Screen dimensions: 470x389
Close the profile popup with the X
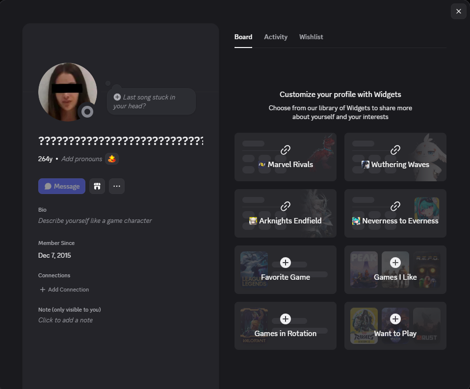[458, 11]
